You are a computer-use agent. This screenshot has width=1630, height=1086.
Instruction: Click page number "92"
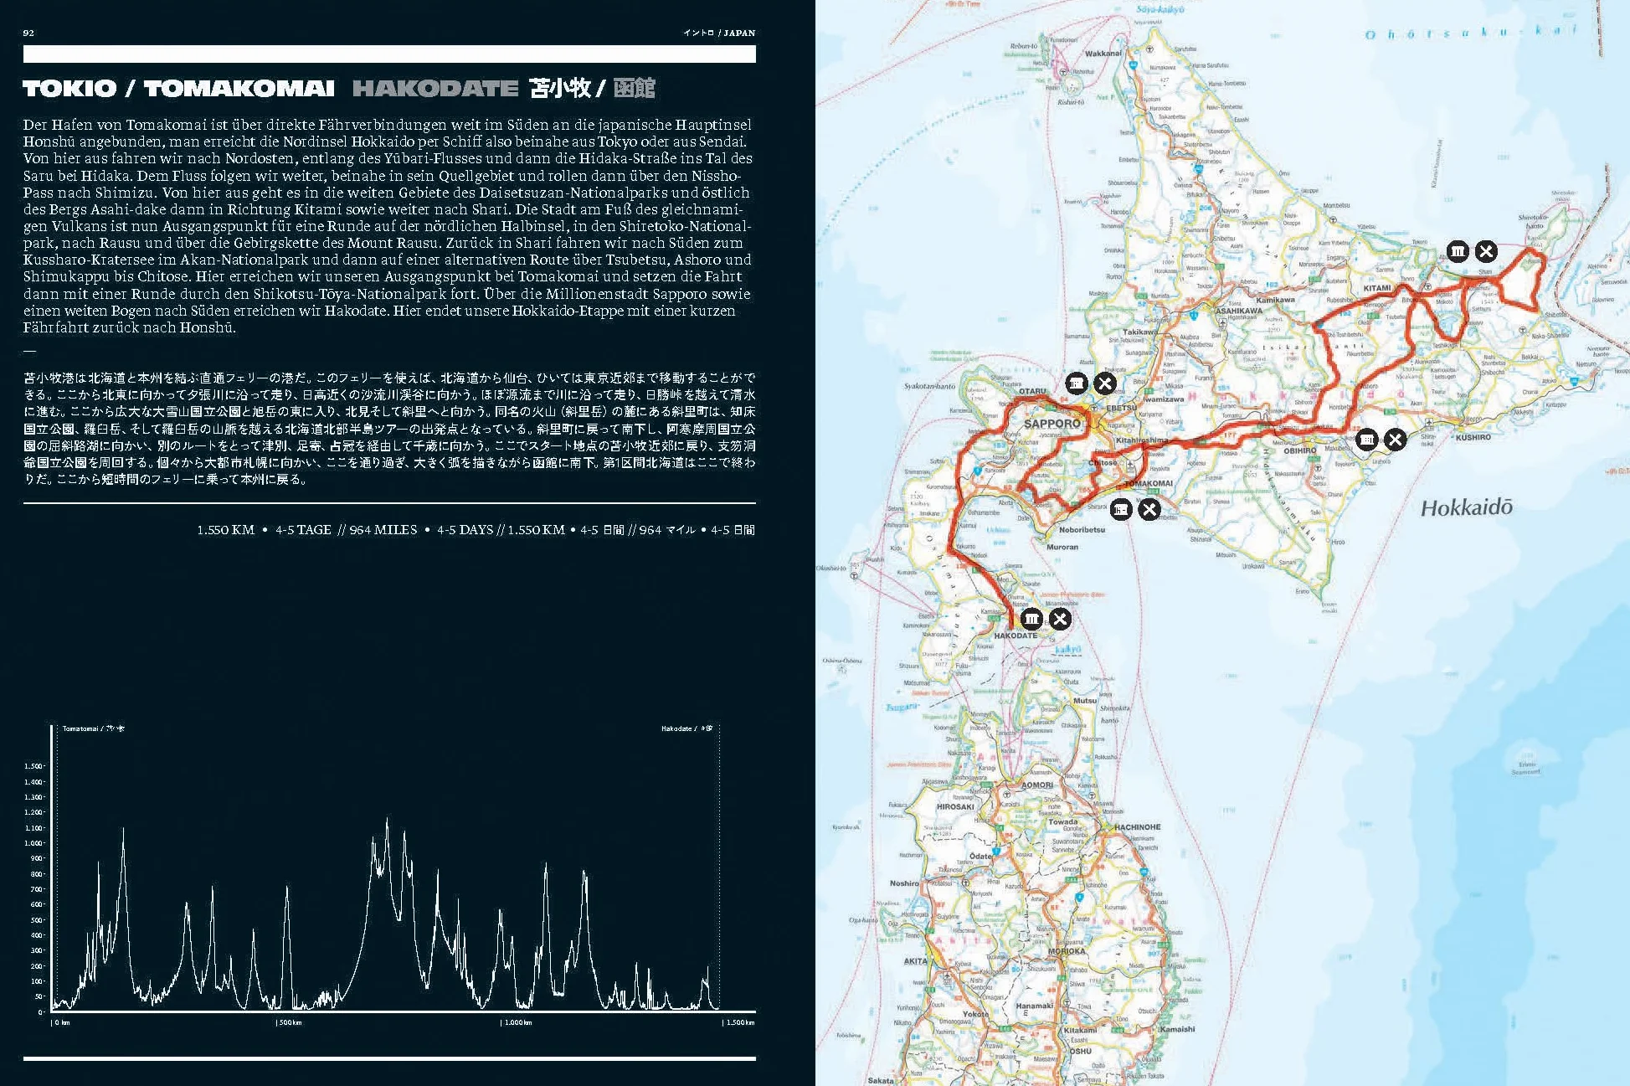28,33
